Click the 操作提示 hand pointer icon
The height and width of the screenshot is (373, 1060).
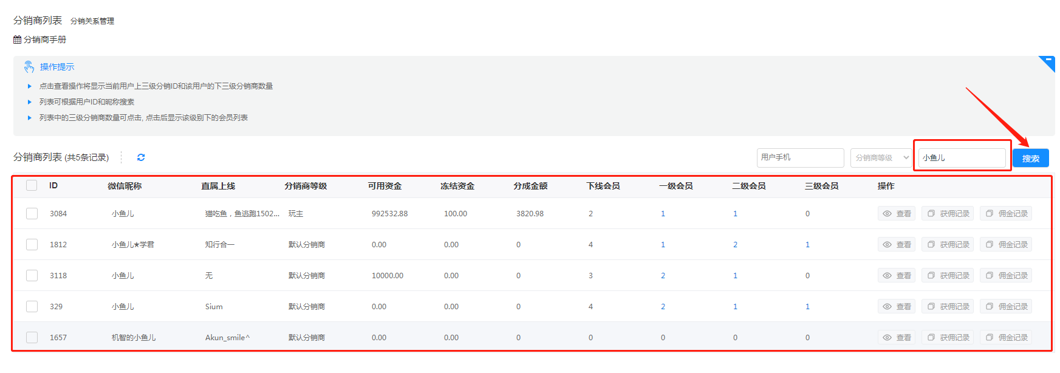[x=29, y=67]
